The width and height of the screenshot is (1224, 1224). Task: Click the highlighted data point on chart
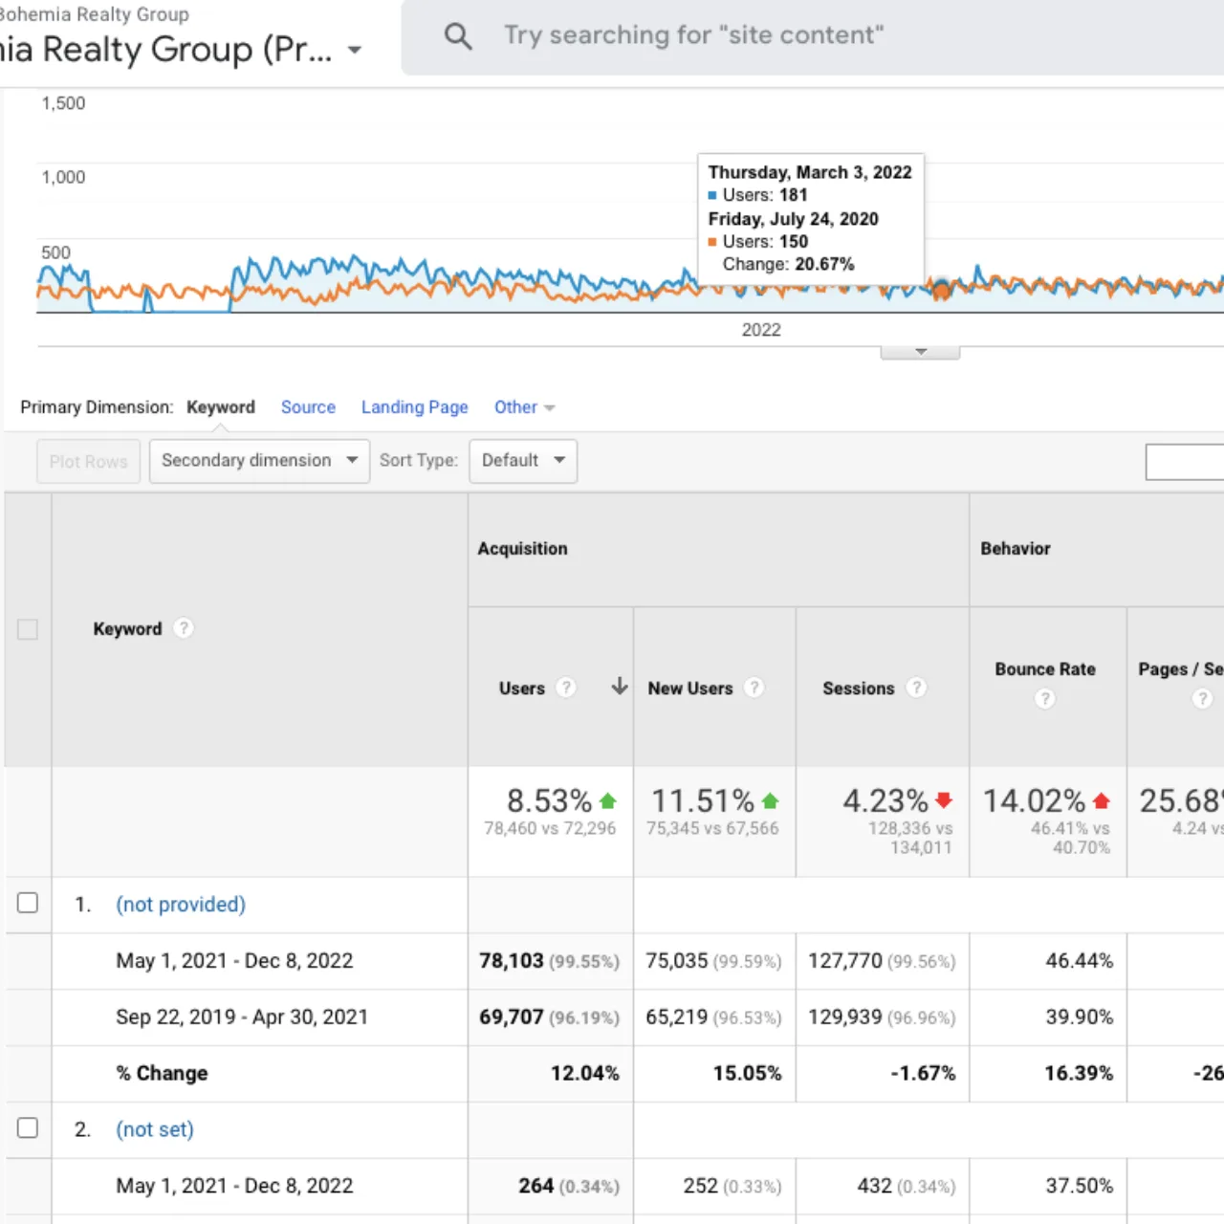click(x=942, y=289)
